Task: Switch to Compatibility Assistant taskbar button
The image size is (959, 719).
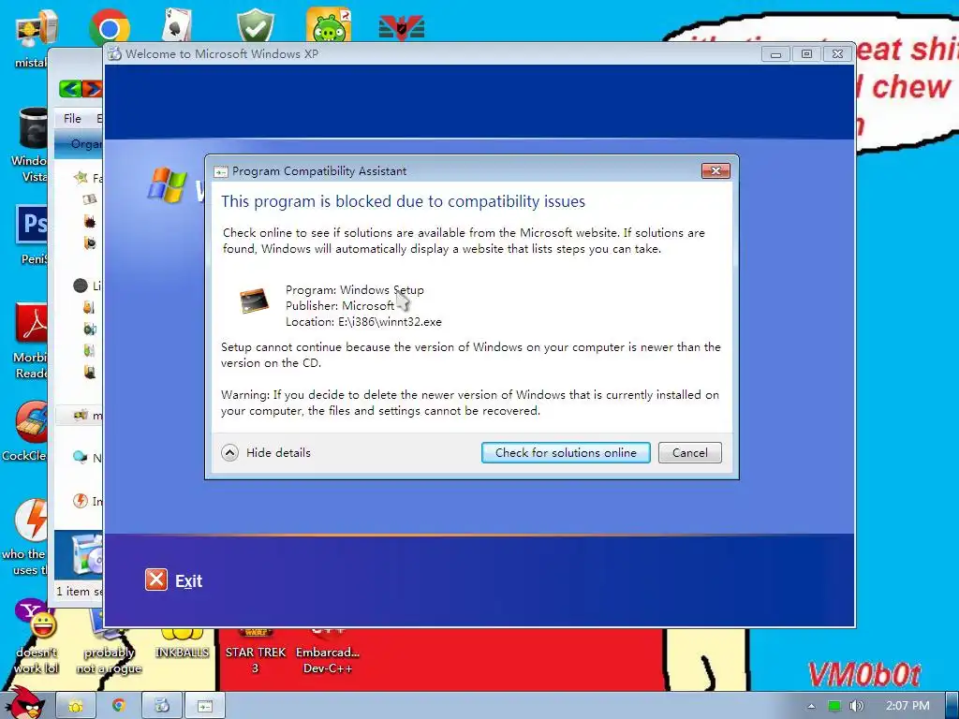Action: pyautogui.click(x=205, y=706)
